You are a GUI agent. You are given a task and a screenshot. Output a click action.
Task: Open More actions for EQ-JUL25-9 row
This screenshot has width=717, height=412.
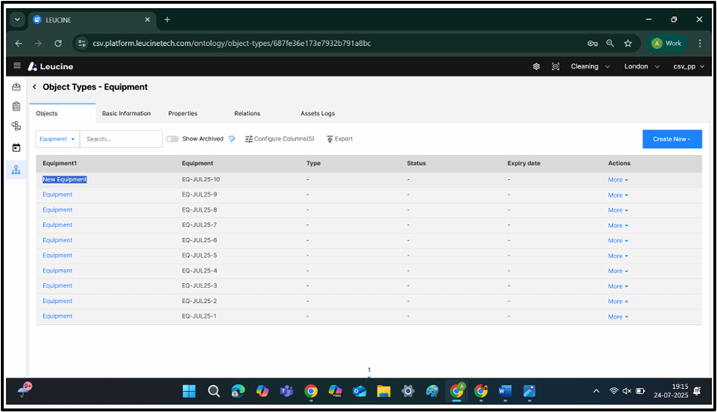pos(618,195)
